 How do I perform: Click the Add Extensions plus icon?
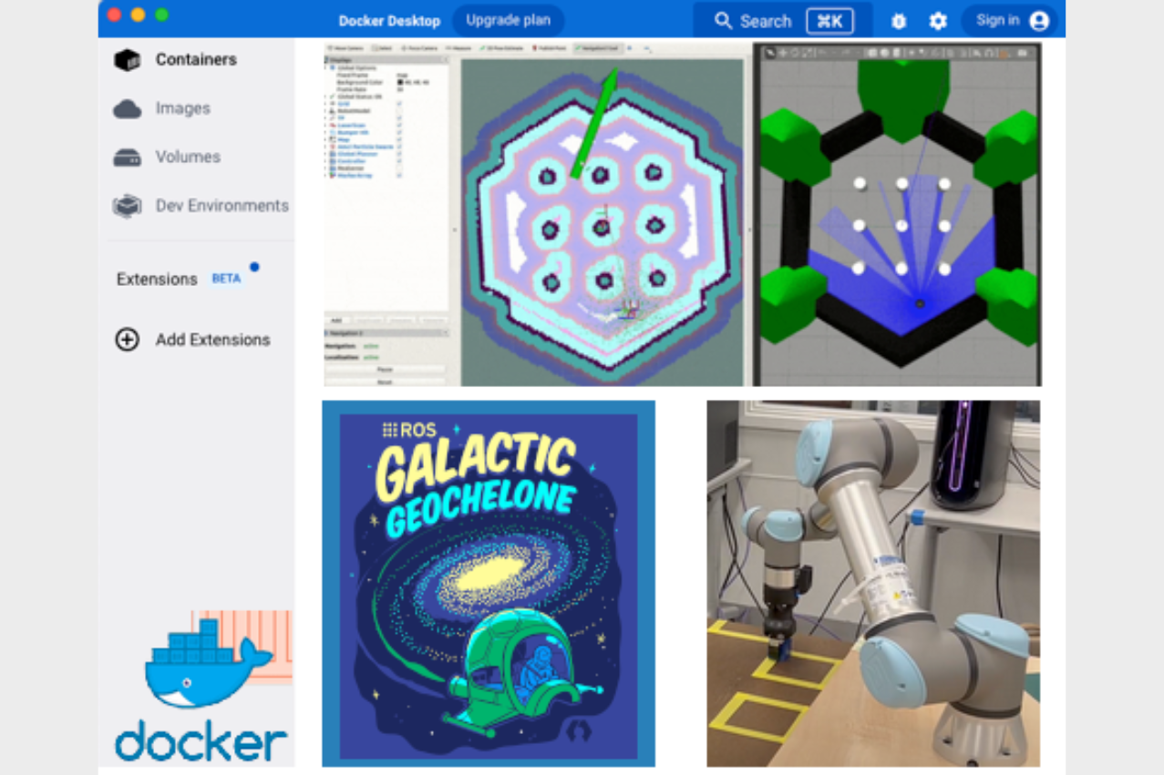(x=127, y=340)
